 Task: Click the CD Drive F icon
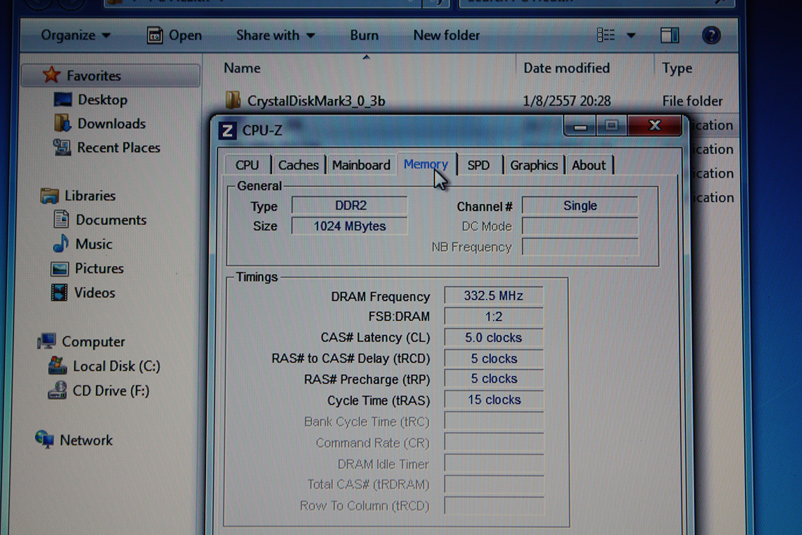(x=57, y=391)
